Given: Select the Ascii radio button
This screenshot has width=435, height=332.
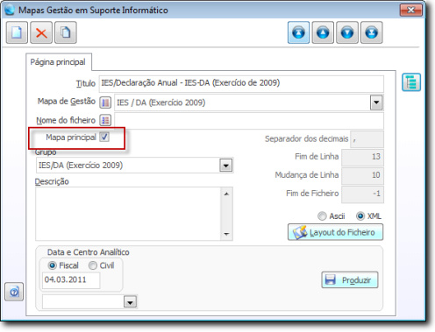Looking at the screenshot, I should tap(322, 216).
